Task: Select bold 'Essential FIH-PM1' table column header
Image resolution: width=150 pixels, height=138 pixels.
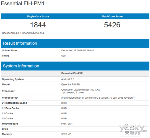Action: point(72,73)
